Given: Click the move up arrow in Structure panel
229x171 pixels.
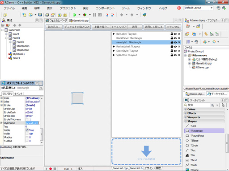Looking at the screenshot, I should pos(15,25).
